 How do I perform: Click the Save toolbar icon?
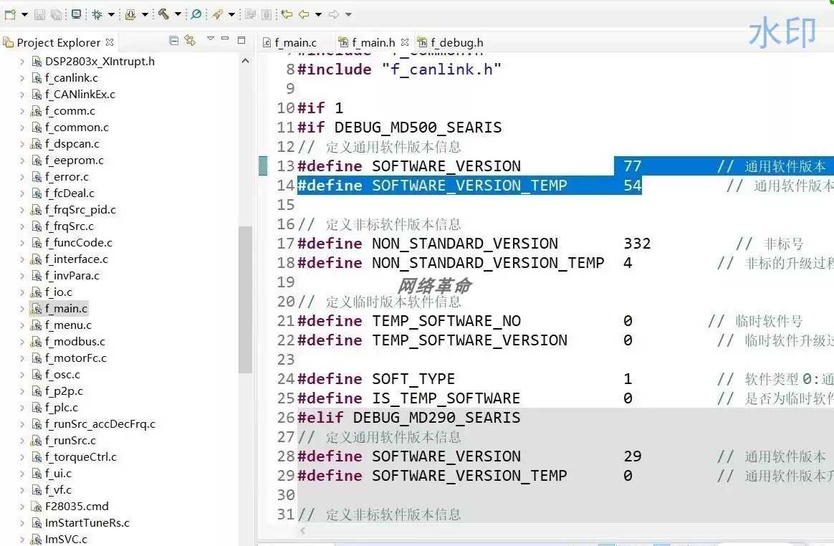39,14
